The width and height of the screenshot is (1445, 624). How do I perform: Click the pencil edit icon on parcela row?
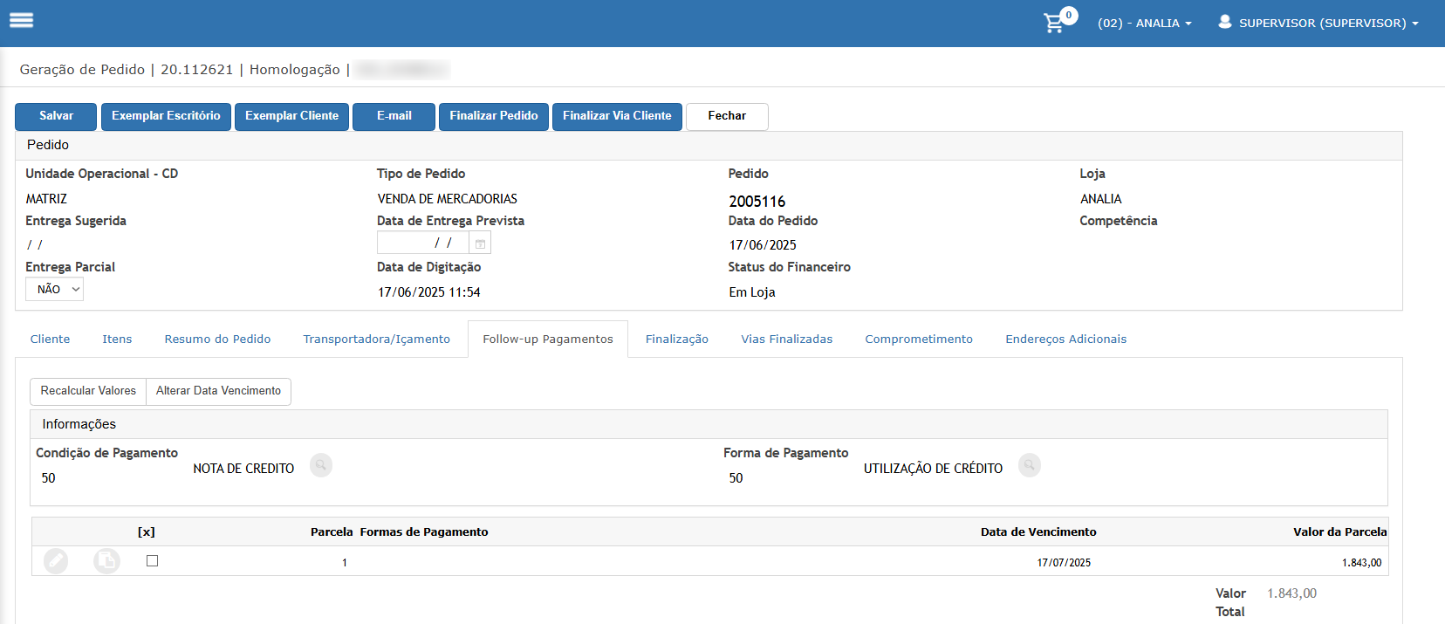56,561
